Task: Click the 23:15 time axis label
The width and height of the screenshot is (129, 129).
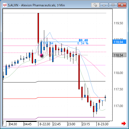Action: (x=86, y=124)
